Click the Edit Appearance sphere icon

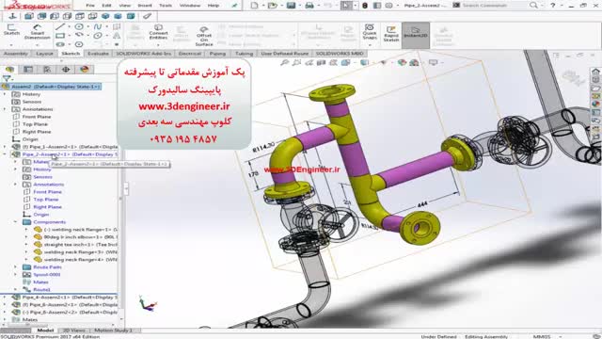point(402,62)
